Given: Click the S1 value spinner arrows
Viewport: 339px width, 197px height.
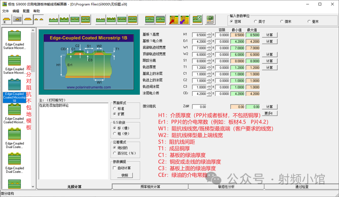Looking at the screenshot, I should [209, 61].
